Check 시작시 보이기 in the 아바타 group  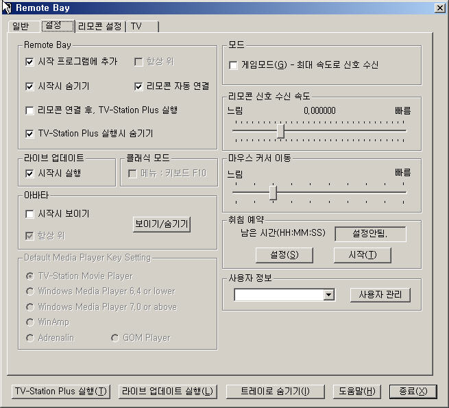[29, 214]
